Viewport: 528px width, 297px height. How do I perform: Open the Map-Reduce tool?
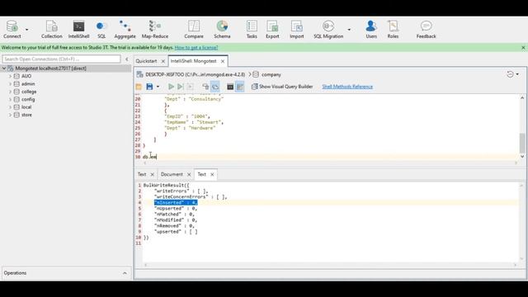(x=155, y=30)
